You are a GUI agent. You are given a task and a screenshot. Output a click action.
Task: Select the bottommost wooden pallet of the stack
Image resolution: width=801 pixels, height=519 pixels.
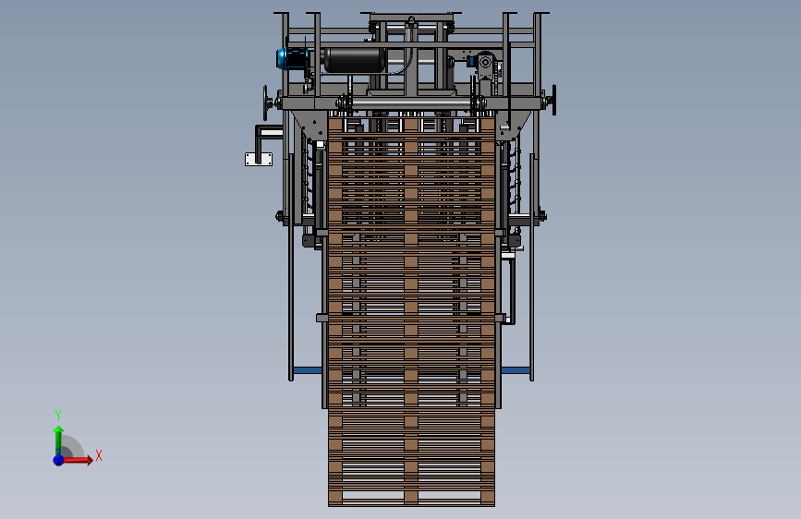(411, 495)
